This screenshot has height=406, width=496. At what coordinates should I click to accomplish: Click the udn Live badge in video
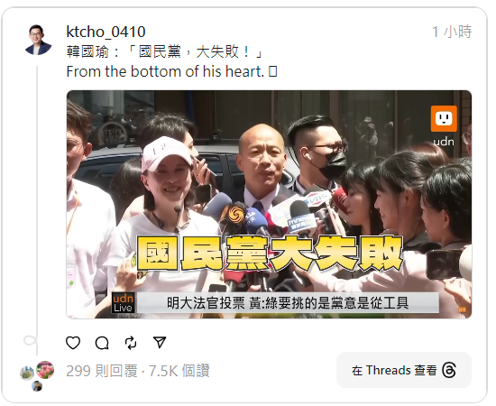point(123,303)
